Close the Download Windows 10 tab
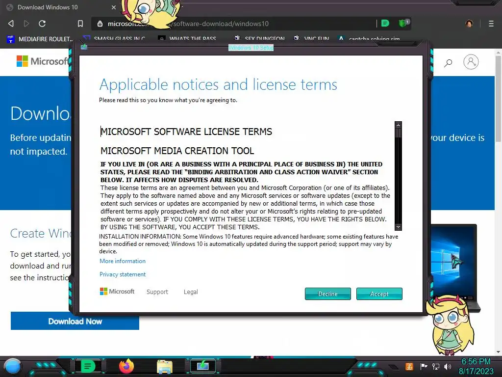 114,7
